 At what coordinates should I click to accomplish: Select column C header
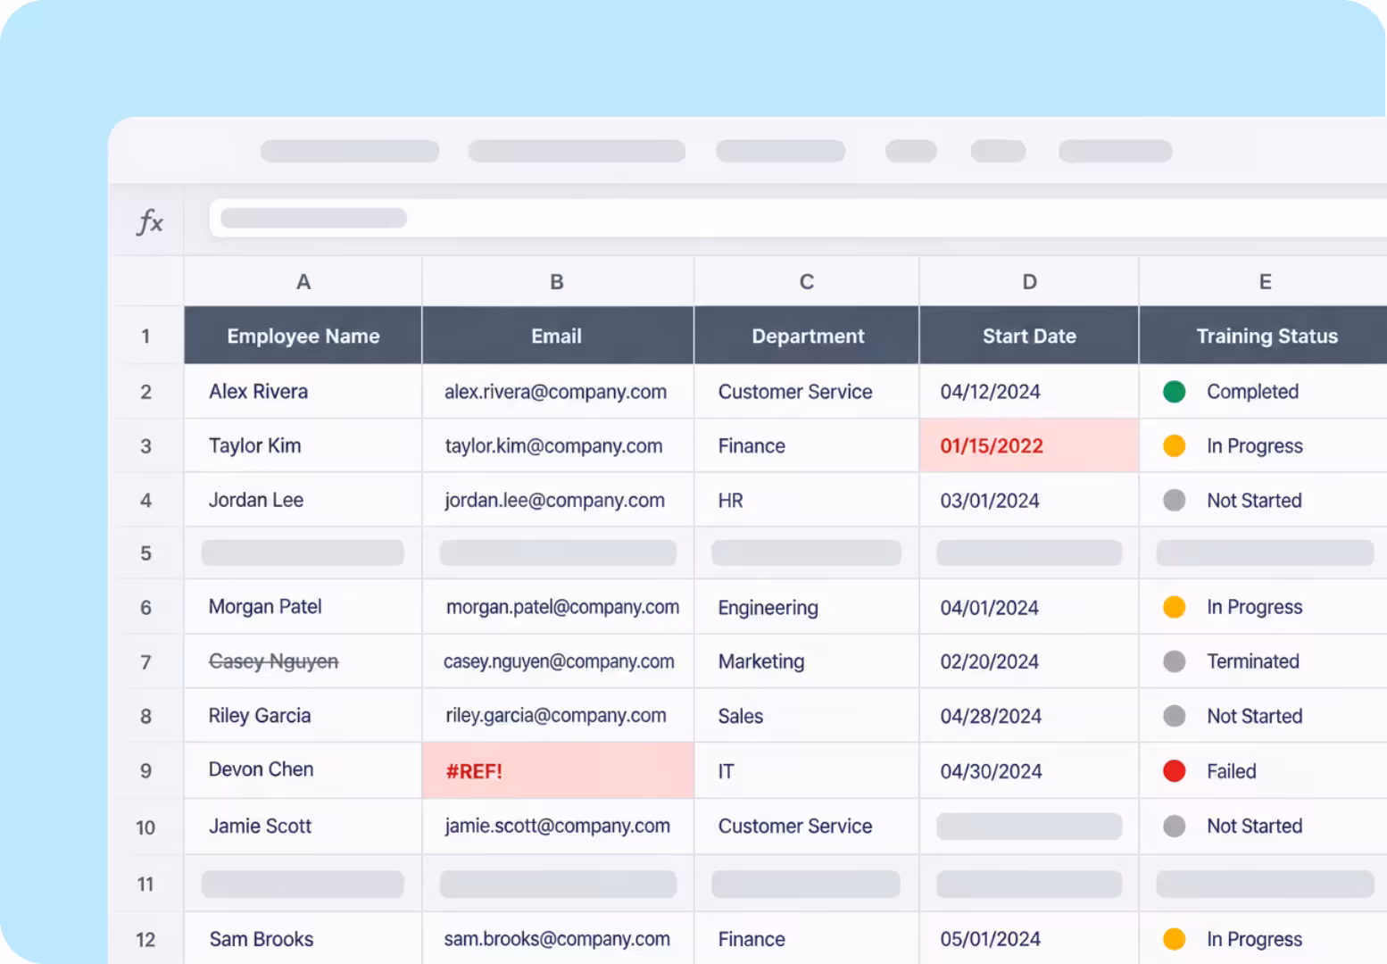pos(807,282)
